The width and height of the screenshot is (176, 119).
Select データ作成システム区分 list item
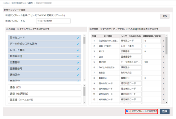click(44, 44)
